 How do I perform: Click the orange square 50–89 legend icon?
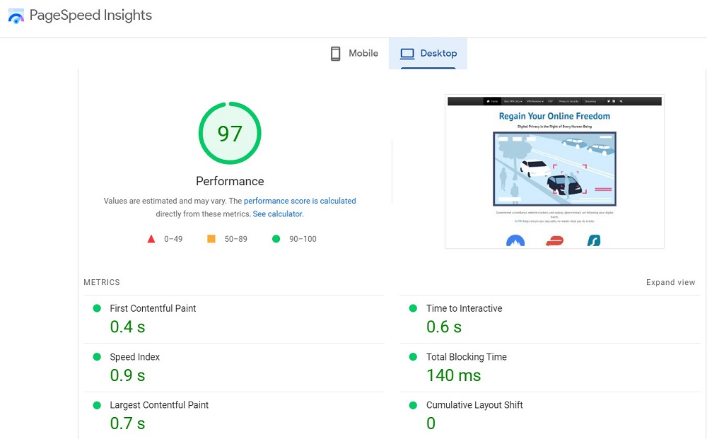(211, 239)
